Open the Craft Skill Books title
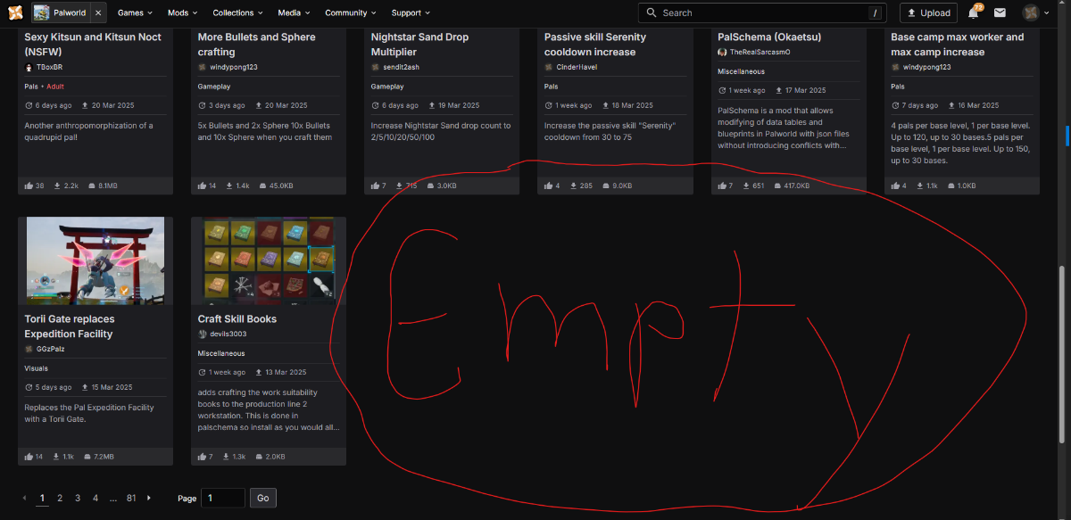1071x520 pixels. 237,319
